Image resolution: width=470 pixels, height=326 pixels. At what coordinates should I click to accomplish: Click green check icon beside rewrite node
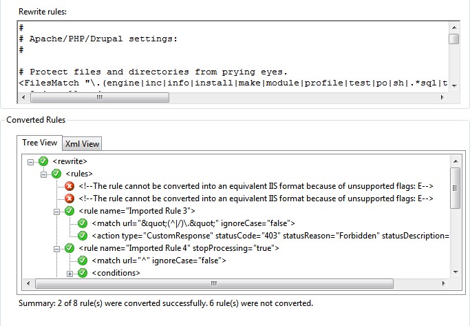43,161
